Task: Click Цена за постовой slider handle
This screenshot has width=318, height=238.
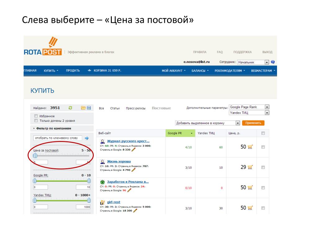Action: click(x=35, y=156)
